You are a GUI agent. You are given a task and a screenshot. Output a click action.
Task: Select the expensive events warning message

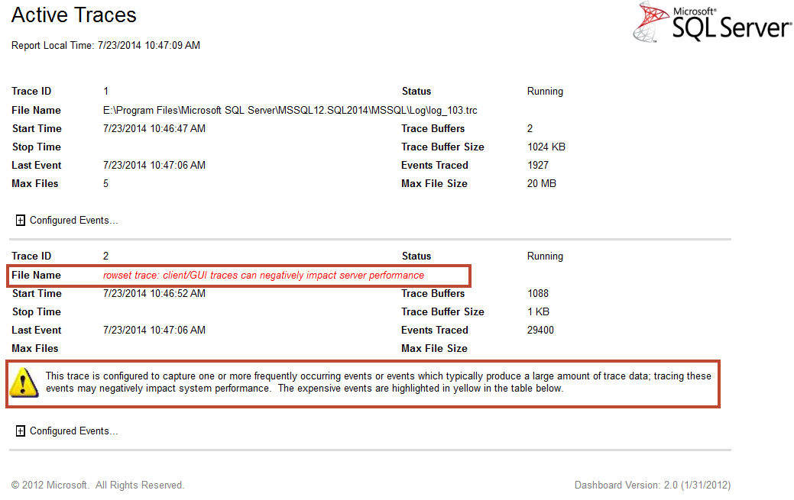pos(378,382)
